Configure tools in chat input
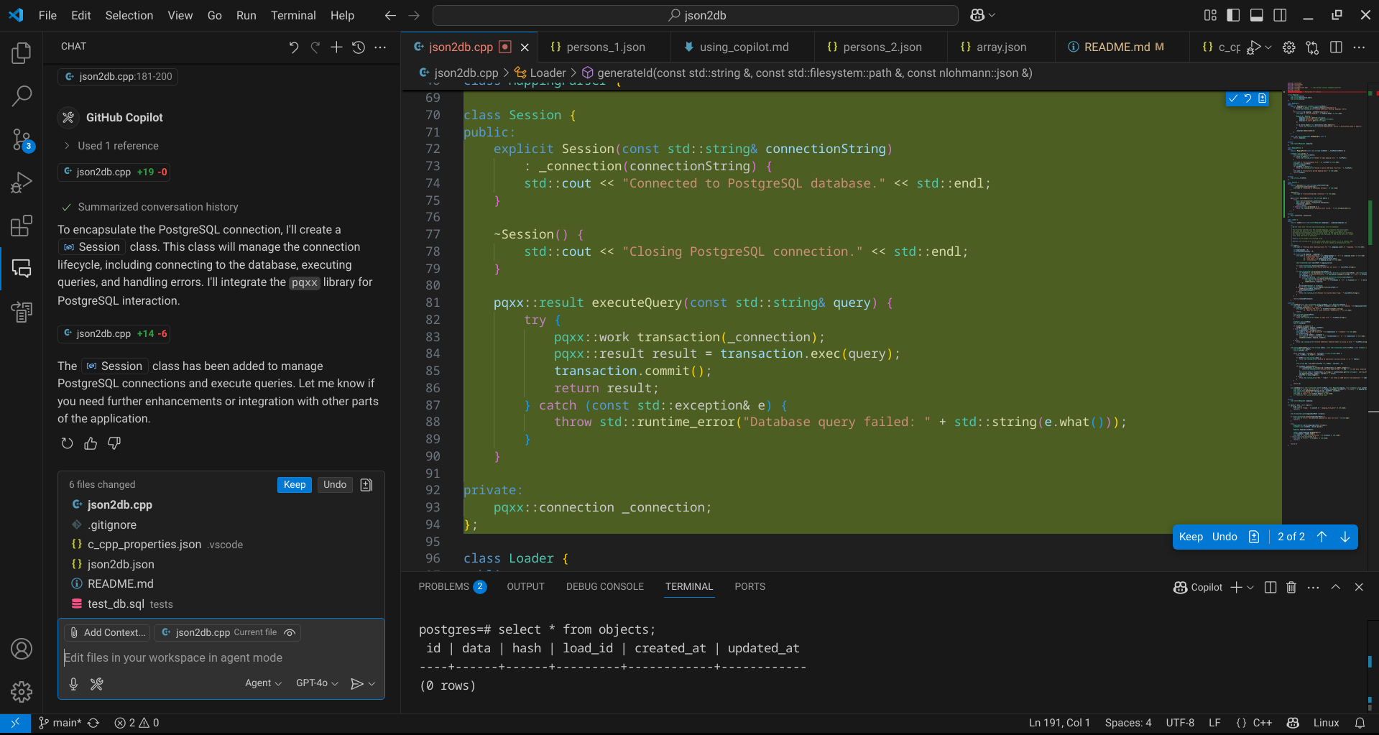The height and width of the screenshot is (735, 1379). (x=97, y=684)
